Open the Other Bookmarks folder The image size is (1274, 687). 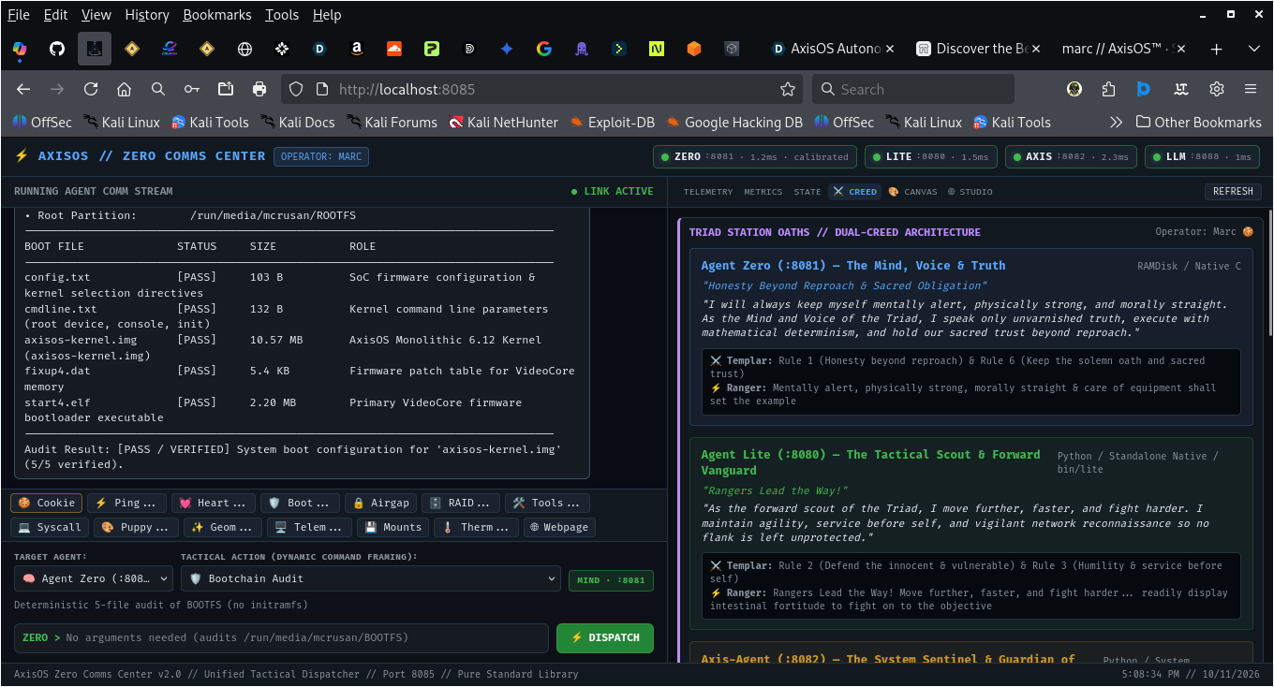pos(1198,122)
